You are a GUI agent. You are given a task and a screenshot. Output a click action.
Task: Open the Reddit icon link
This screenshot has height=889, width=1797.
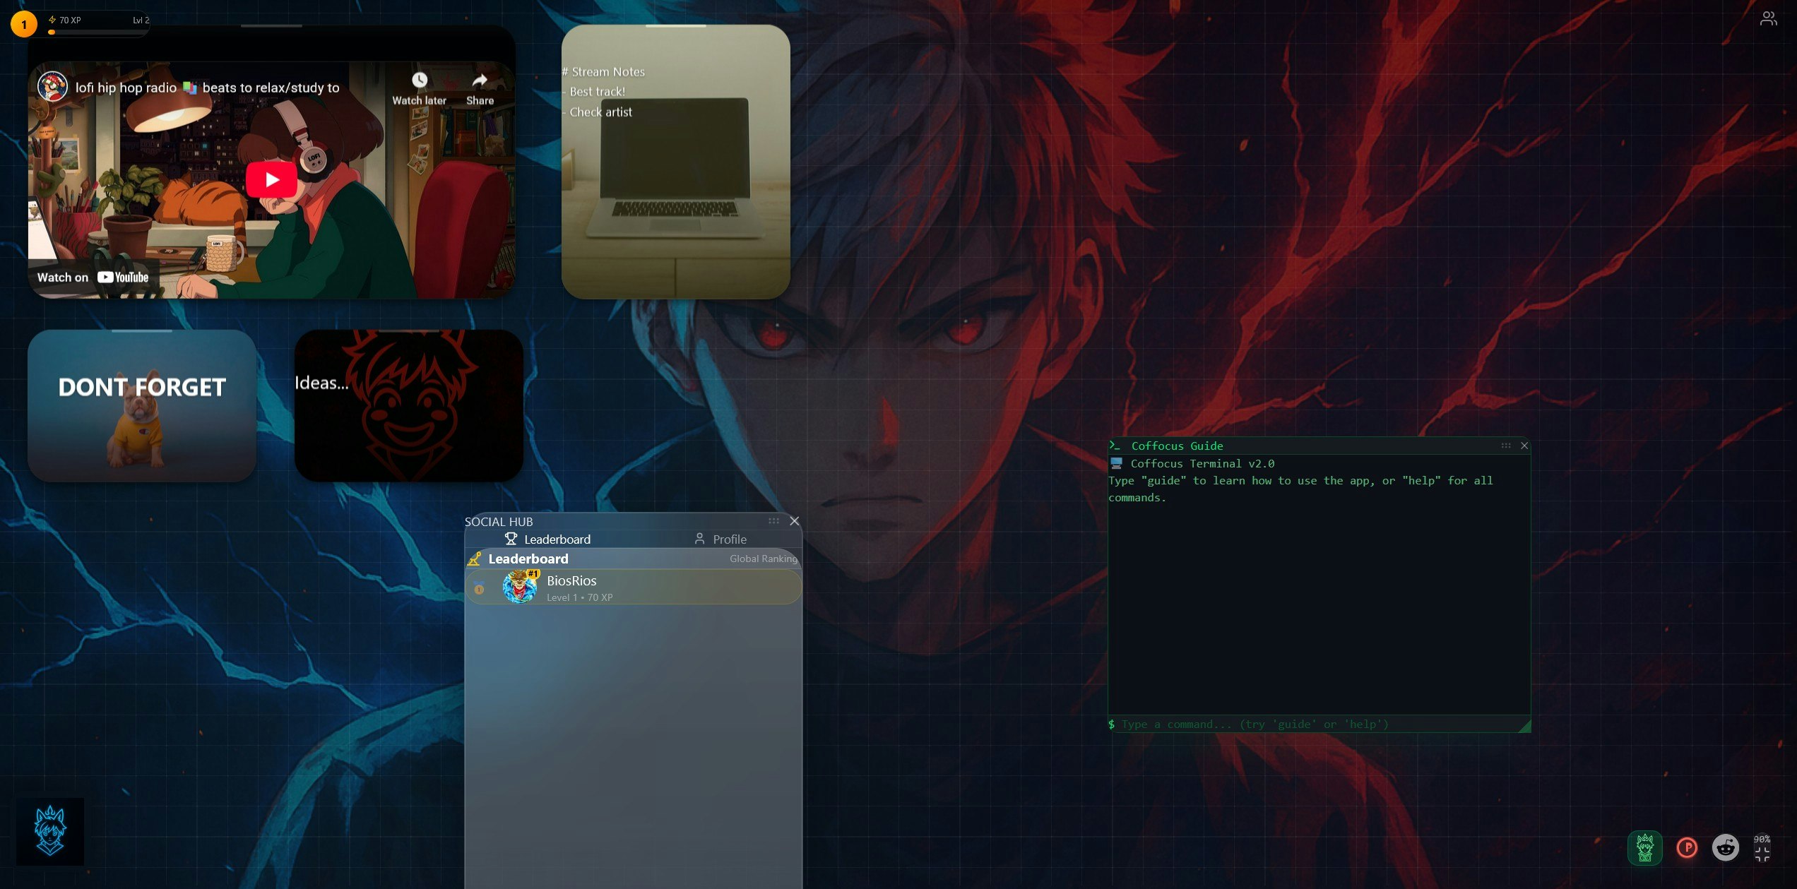(x=1725, y=847)
